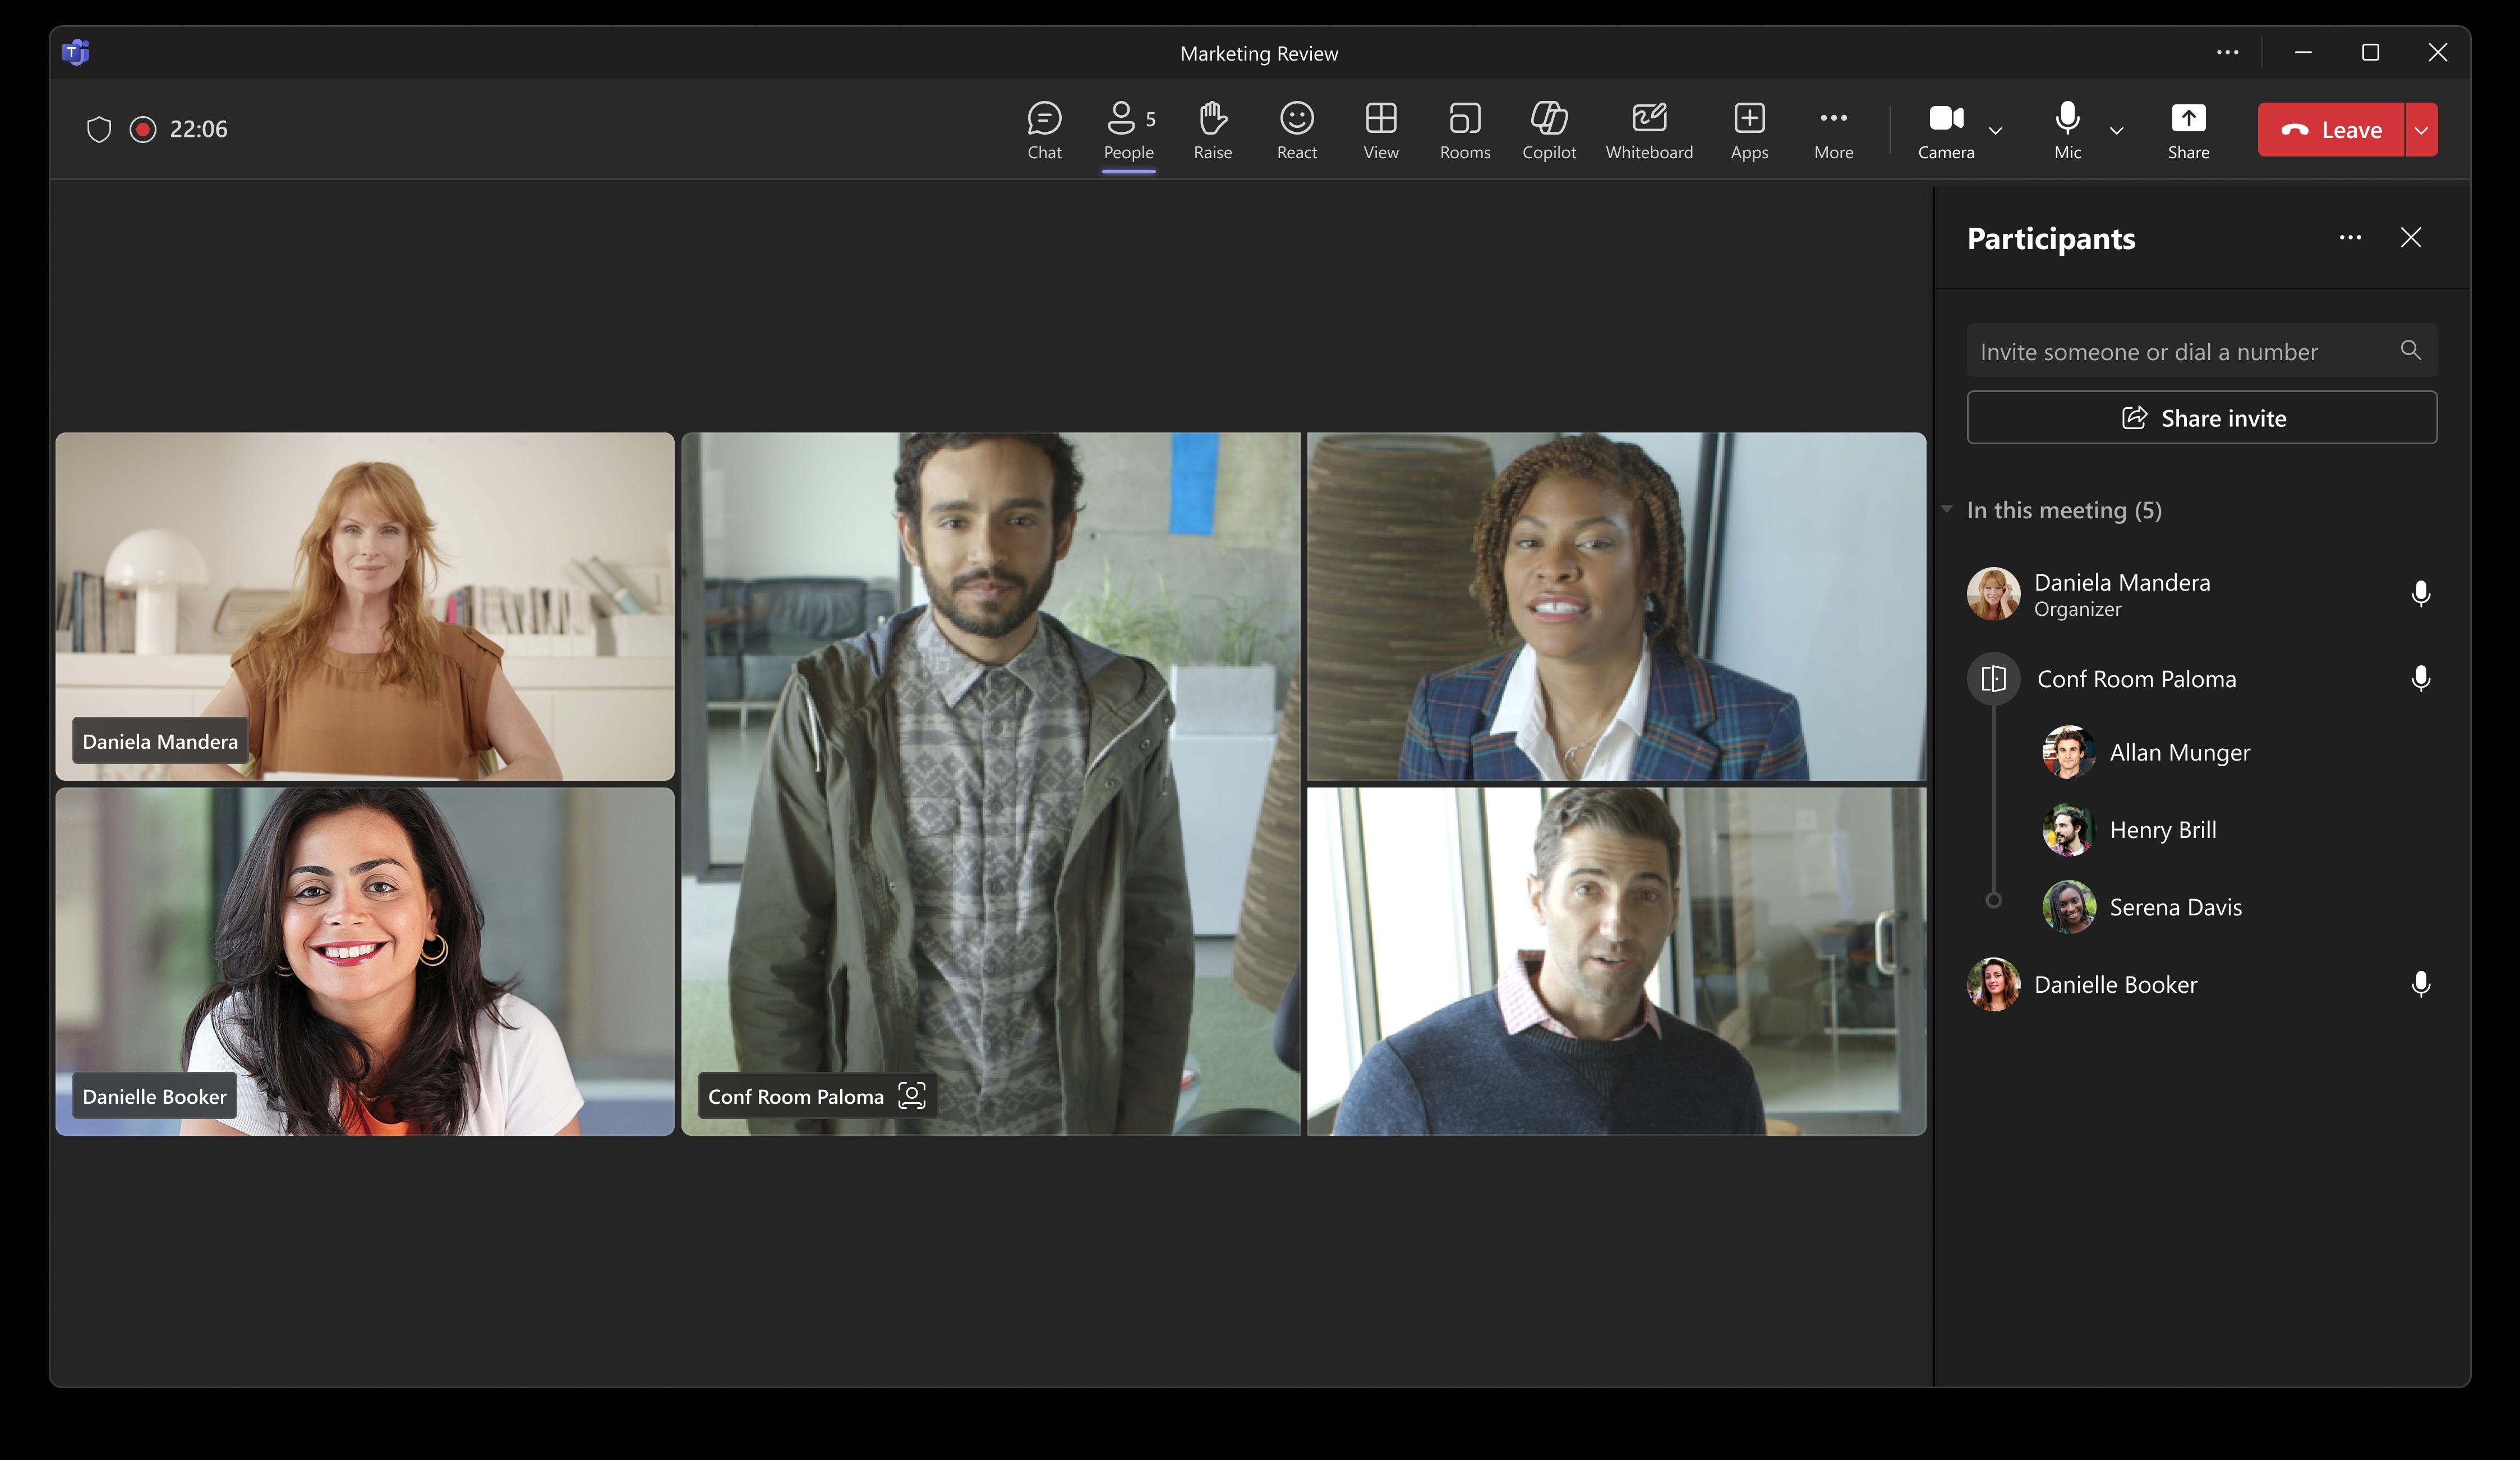Mute Danielle Booker's microphone in participants
The height and width of the screenshot is (1460, 2520).
2420,984
